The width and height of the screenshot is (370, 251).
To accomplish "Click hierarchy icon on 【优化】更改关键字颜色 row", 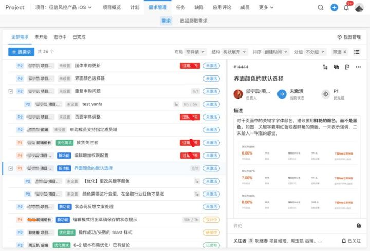I will [x=197, y=181].
